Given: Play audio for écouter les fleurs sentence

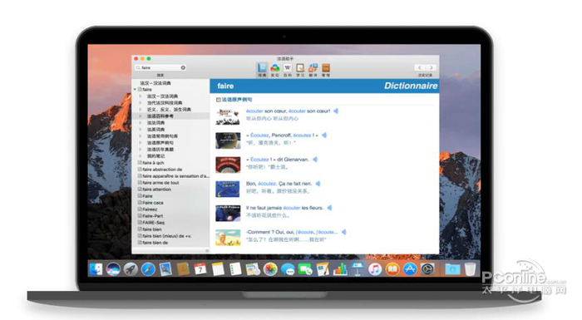Looking at the screenshot, I should [x=329, y=208].
